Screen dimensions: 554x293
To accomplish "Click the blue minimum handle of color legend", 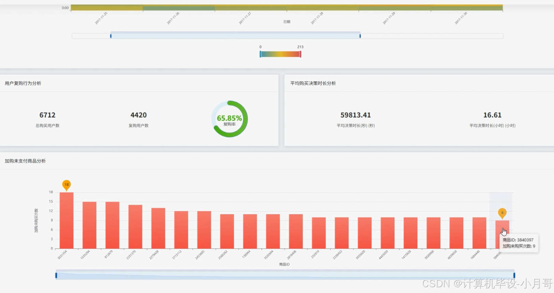I will 260,54.
